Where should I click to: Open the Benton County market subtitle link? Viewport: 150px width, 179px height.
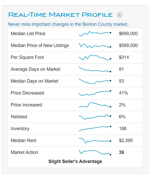[68, 24]
